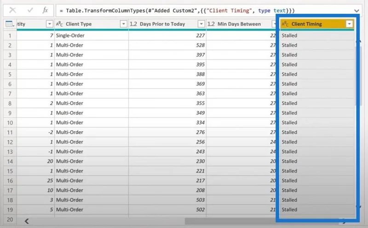Open filter dropdown for Days Prior to Today
Image resolution: width=368 pixels, height=228 pixels.
click(201, 24)
